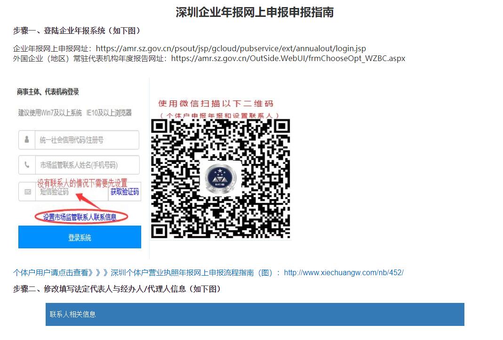Click the 统一社会信用代码/注册号 input field
Viewport: 503px width, 340px height.
87,140
